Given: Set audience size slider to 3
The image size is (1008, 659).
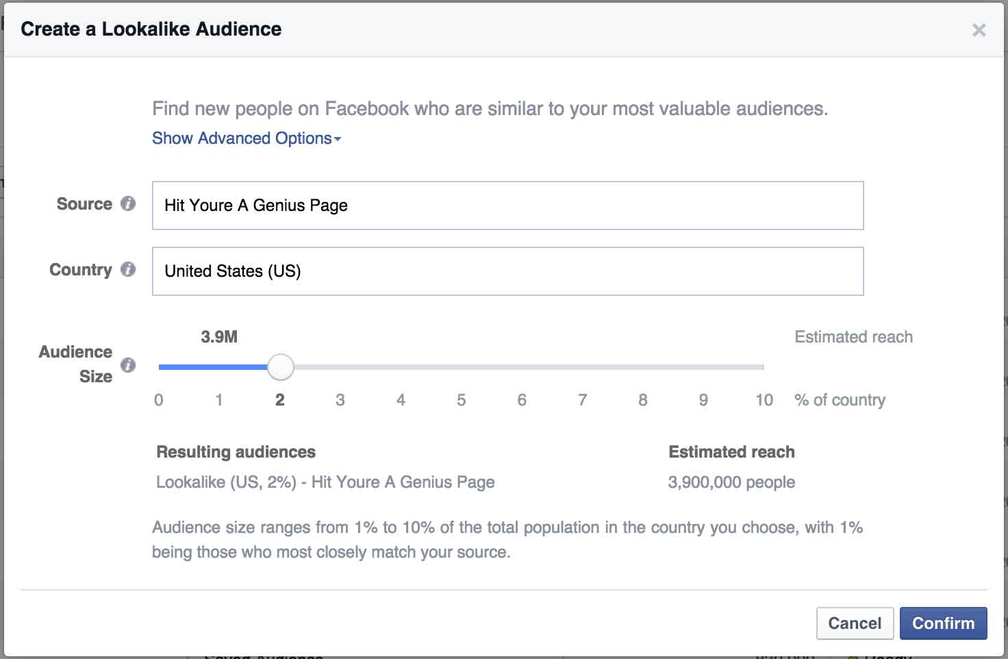Looking at the screenshot, I should 340,367.
